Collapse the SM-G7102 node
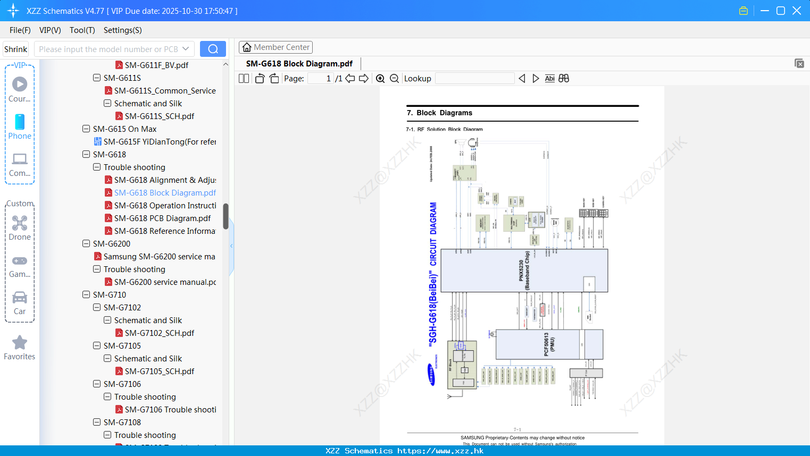 tap(97, 307)
